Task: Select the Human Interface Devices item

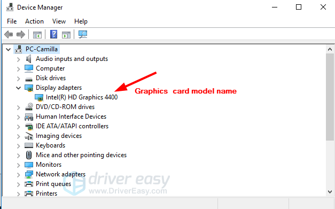Action: pyautogui.click(x=71, y=117)
